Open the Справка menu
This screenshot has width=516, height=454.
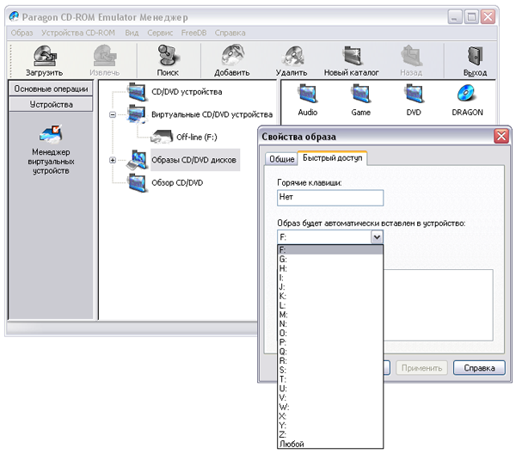coord(230,33)
